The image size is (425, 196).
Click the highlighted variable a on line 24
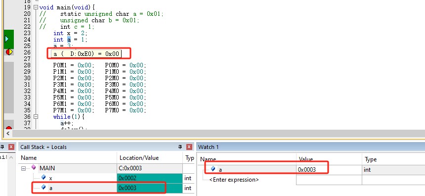tap(69, 40)
